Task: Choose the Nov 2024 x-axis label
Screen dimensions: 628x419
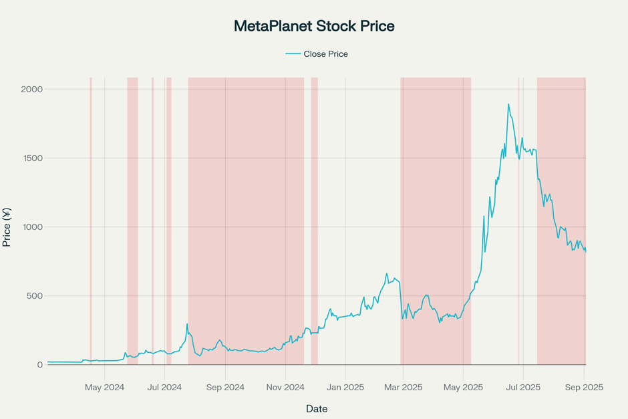Action: coord(285,387)
